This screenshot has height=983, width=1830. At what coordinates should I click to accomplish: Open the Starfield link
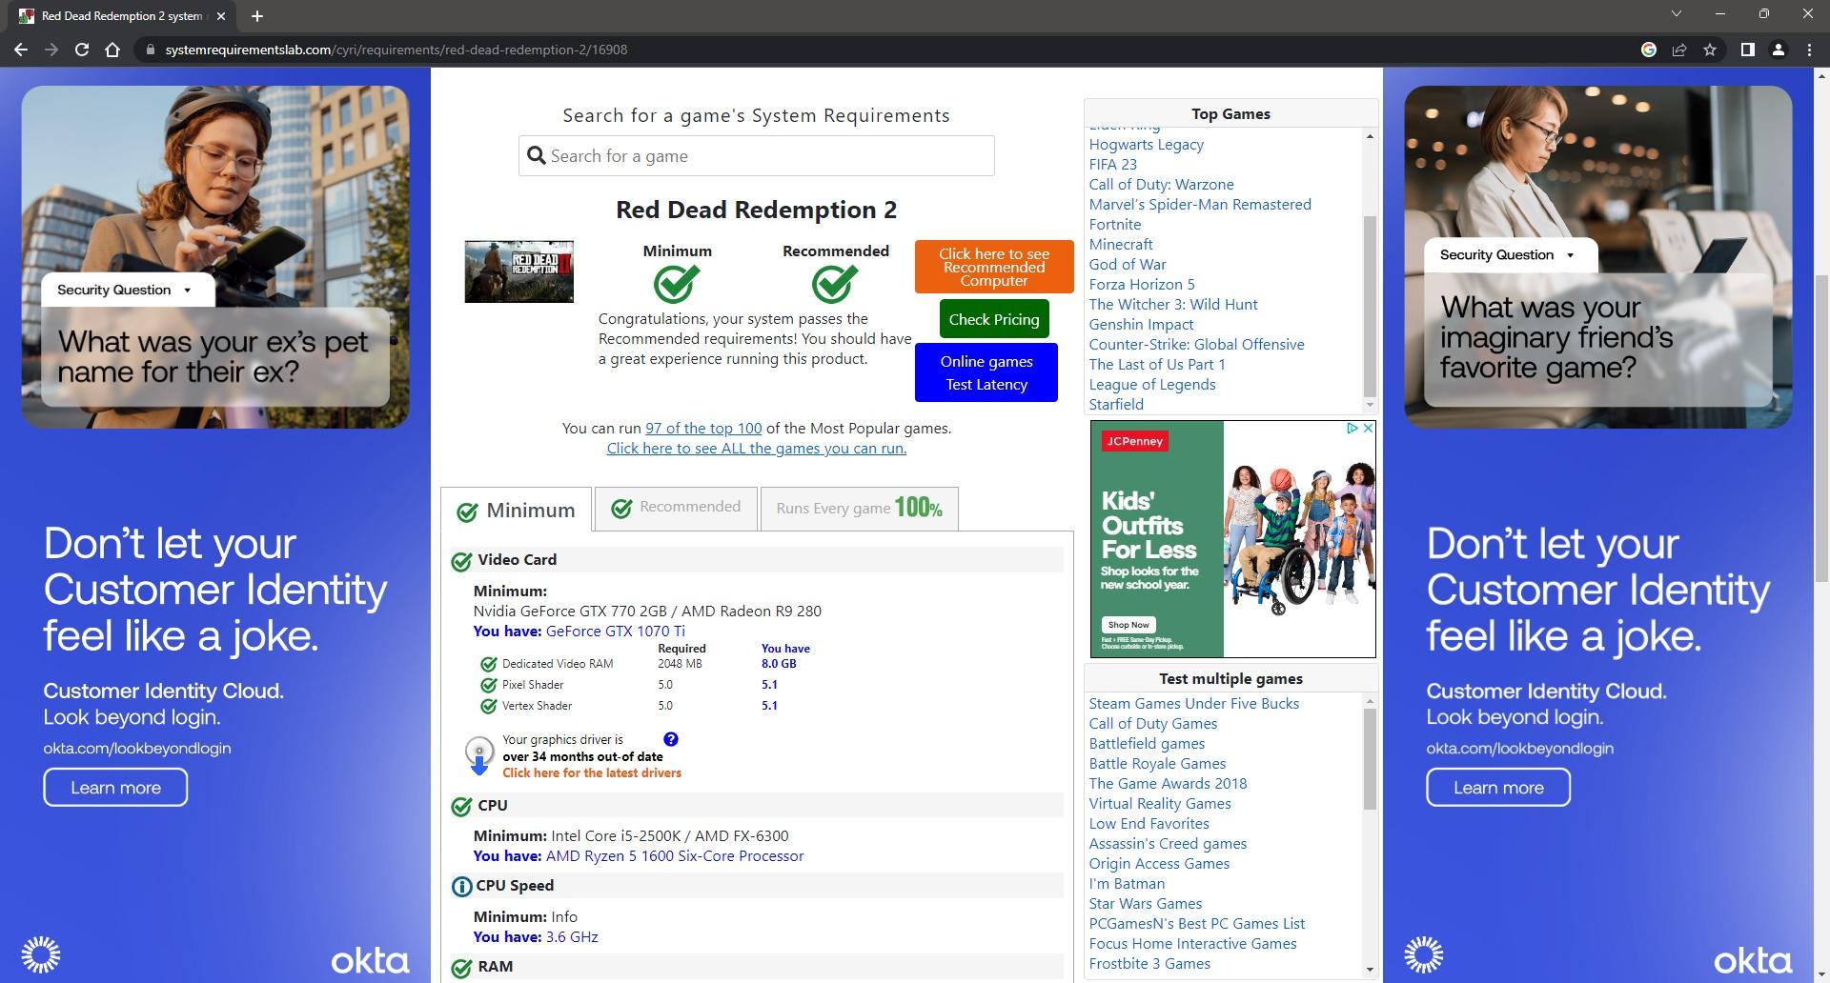click(1116, 405)
